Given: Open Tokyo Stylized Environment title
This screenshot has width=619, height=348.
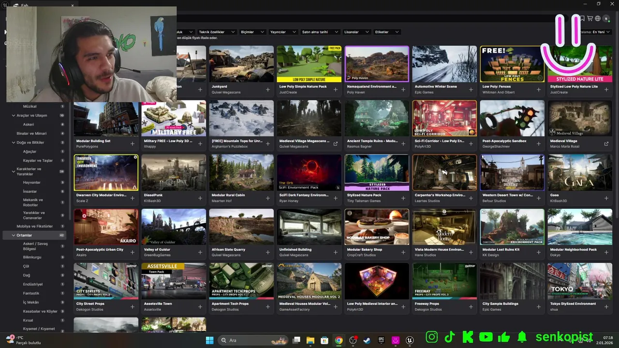Looking at the screenshot, I should [573, 304].
